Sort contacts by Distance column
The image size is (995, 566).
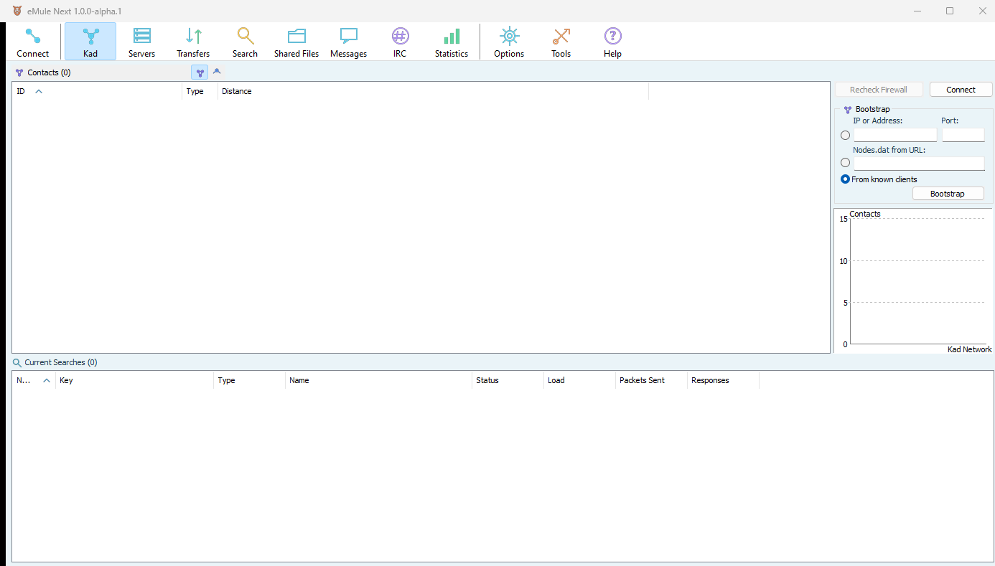pos(433,91)
